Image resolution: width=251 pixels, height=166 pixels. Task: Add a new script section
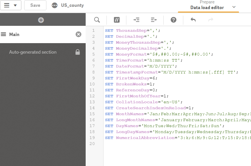click(41, 20)
